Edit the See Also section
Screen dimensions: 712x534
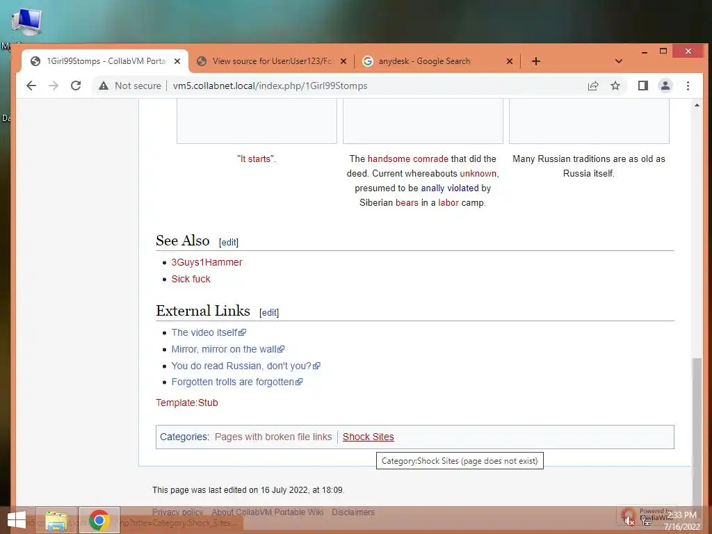pyautogui.click(x=228, y=243)
